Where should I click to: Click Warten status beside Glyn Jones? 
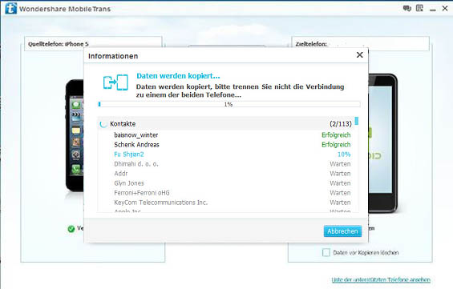click(x=340, y=183)
